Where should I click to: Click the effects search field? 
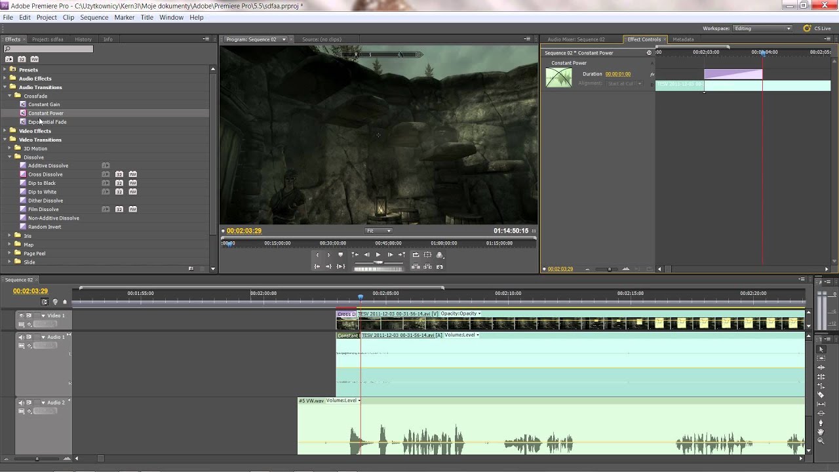[49, 49]
